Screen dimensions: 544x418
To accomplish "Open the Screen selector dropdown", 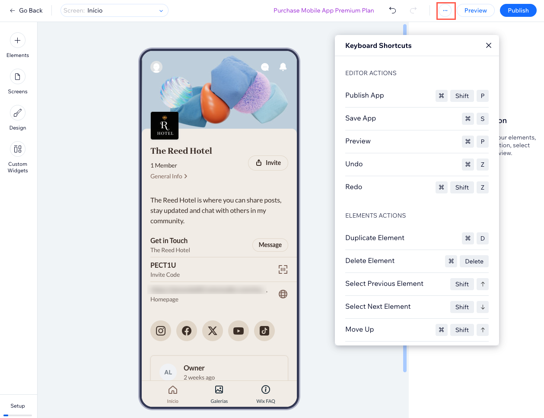I will click(x=114, y=10).
